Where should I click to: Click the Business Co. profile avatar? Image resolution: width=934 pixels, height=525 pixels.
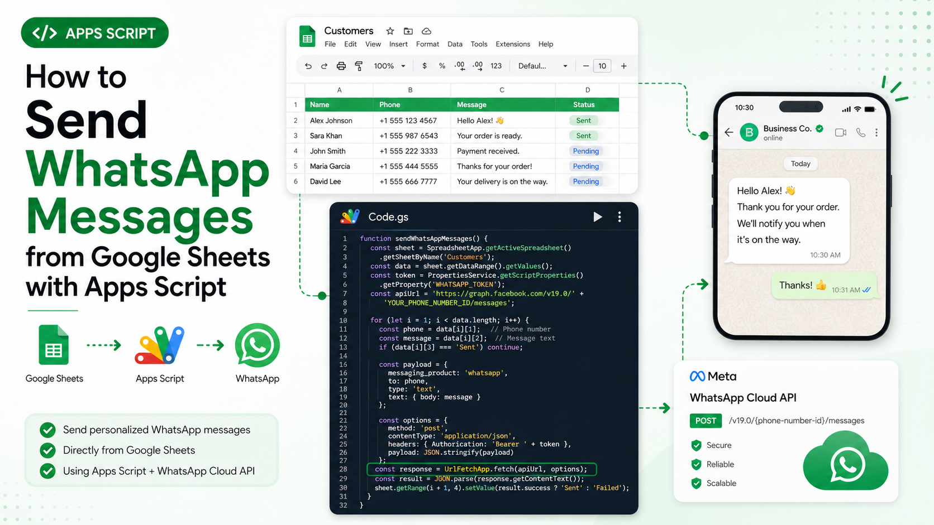(x=749, y=133)
